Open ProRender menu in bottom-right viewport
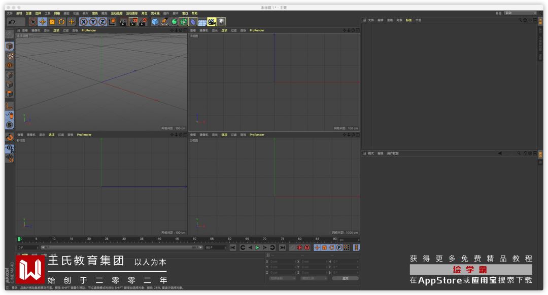Viewport: 548px width, 295px height. [257, 135]
